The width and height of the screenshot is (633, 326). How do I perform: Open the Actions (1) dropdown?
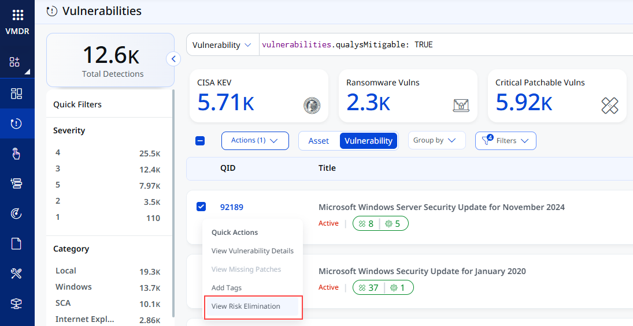(x=255, y=141)
